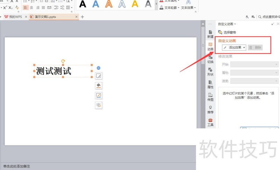280x170 pixels.
Task: Select the blue gradient WordArt style
Action: (95, 4)
